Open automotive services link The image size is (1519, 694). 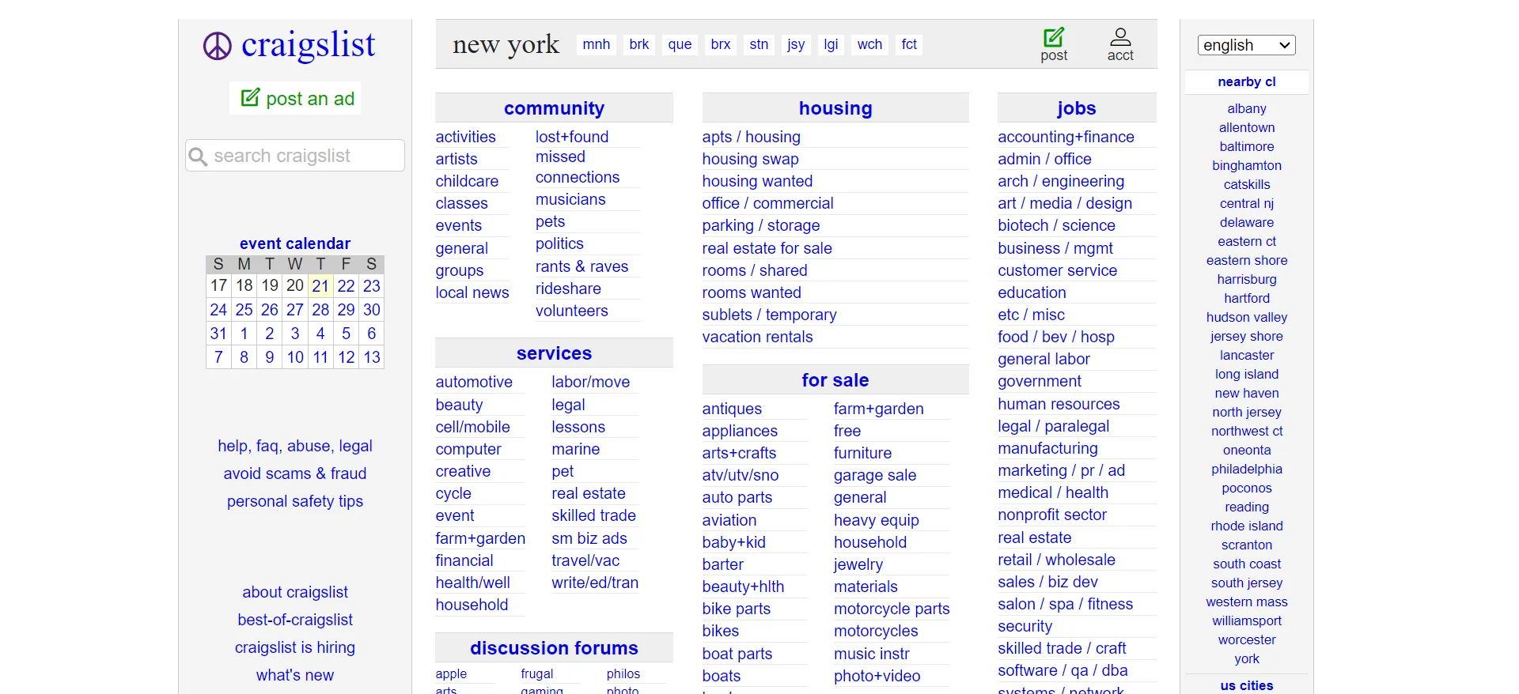point(474,382)
